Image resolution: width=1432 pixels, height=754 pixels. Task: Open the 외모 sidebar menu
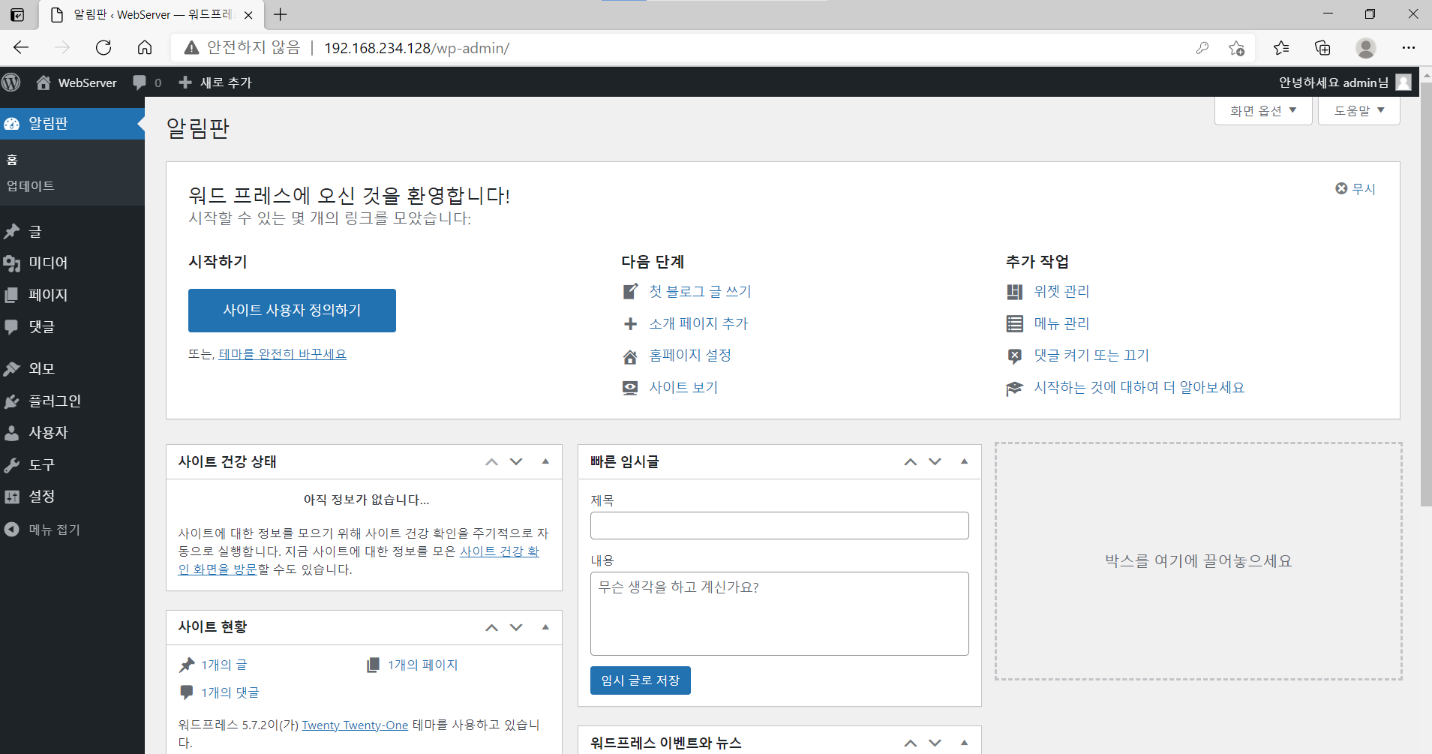pos(72,368)
